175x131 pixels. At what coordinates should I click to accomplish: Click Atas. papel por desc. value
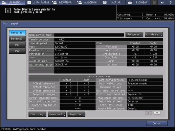pos(145,98)
